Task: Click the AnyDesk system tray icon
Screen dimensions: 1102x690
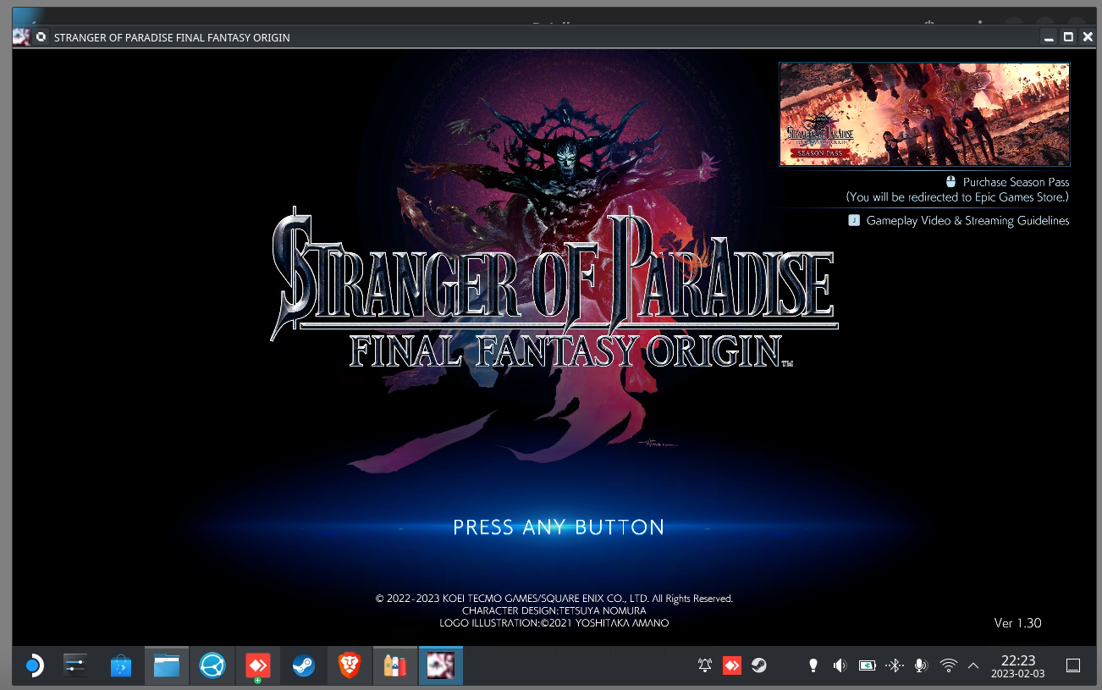Action: click(732, 665)
